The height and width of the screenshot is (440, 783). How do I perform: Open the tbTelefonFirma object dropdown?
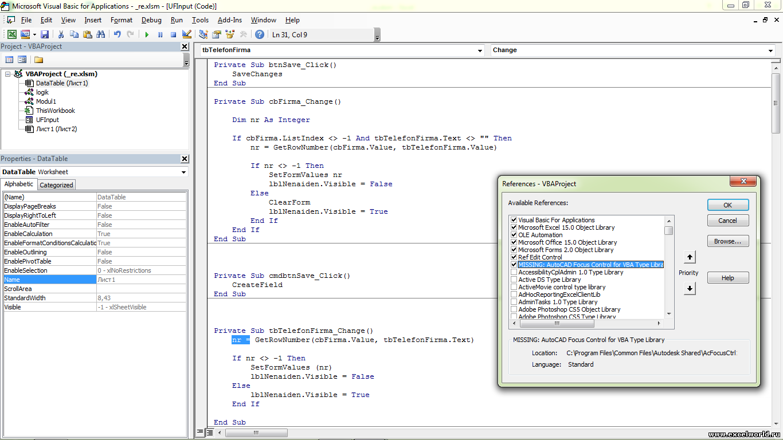480,50
